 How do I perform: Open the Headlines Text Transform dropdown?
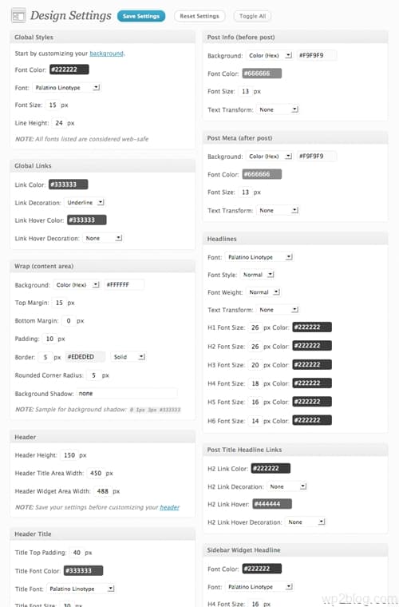(x=278, y=310)
